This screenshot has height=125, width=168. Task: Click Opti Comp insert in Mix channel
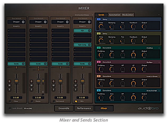click(82, 45)
